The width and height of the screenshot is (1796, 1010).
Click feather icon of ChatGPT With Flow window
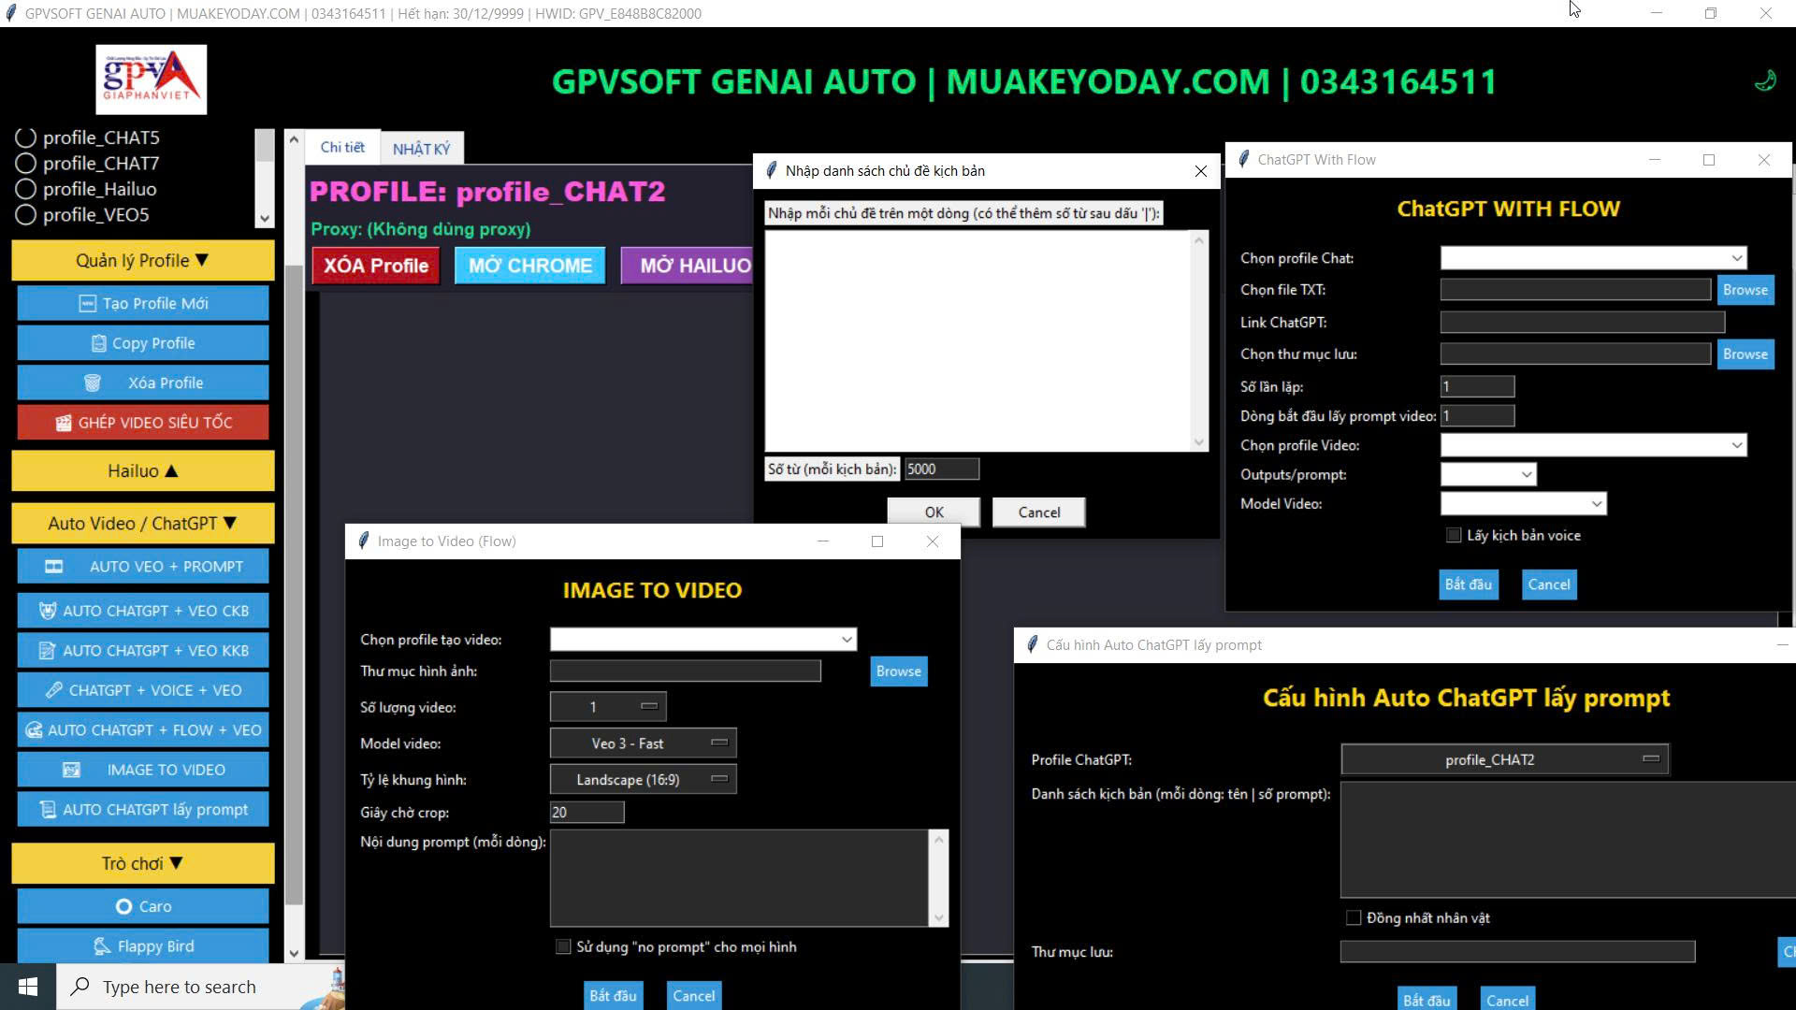1243,160
